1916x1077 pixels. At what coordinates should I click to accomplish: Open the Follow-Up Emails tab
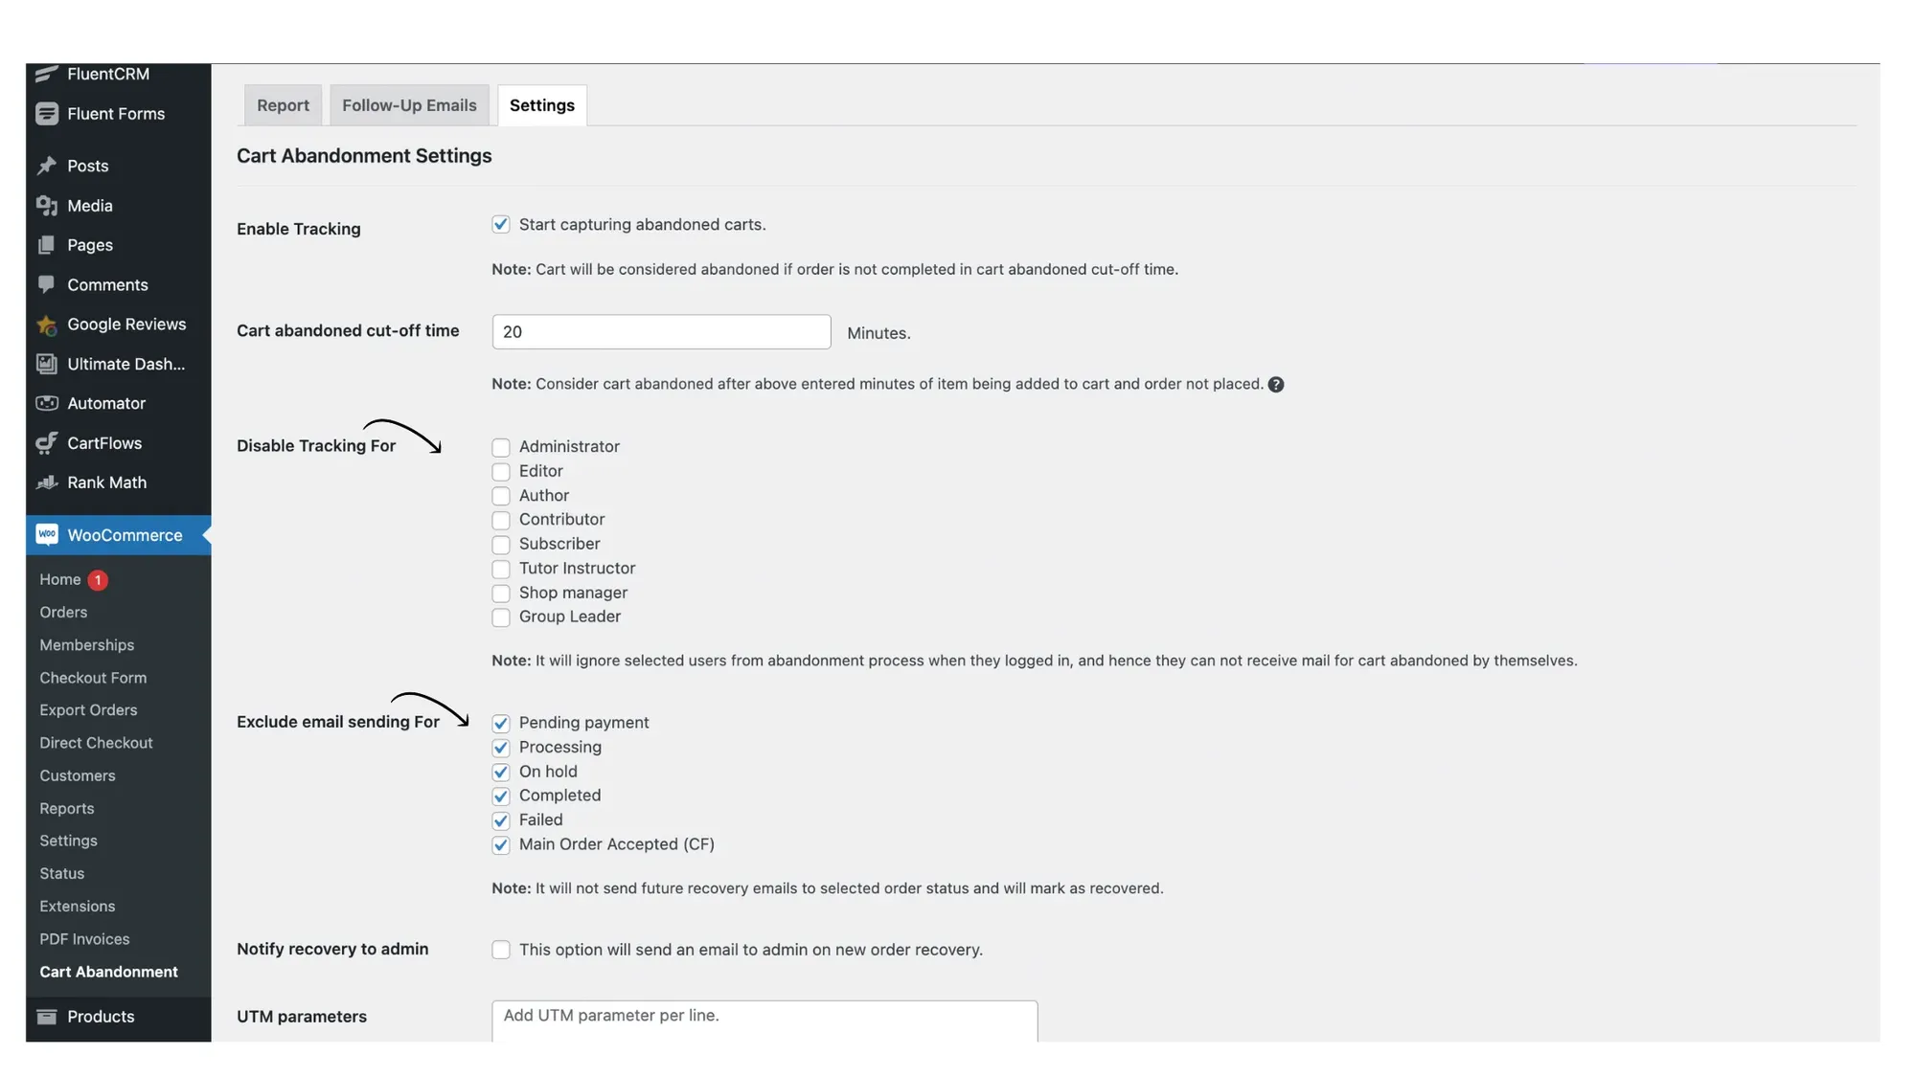[x=409, y=105]
